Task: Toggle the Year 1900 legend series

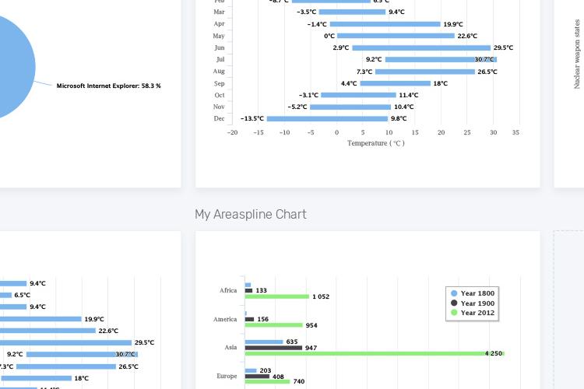Action: [x=473, y=303]
